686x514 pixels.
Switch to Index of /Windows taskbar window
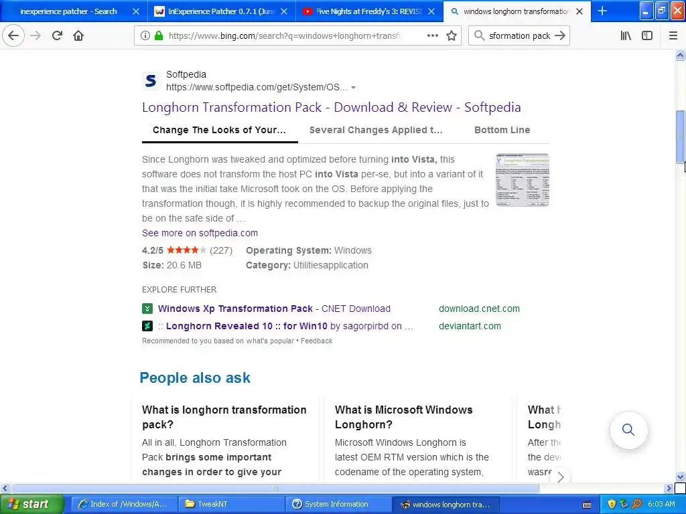tap(124, 504)
